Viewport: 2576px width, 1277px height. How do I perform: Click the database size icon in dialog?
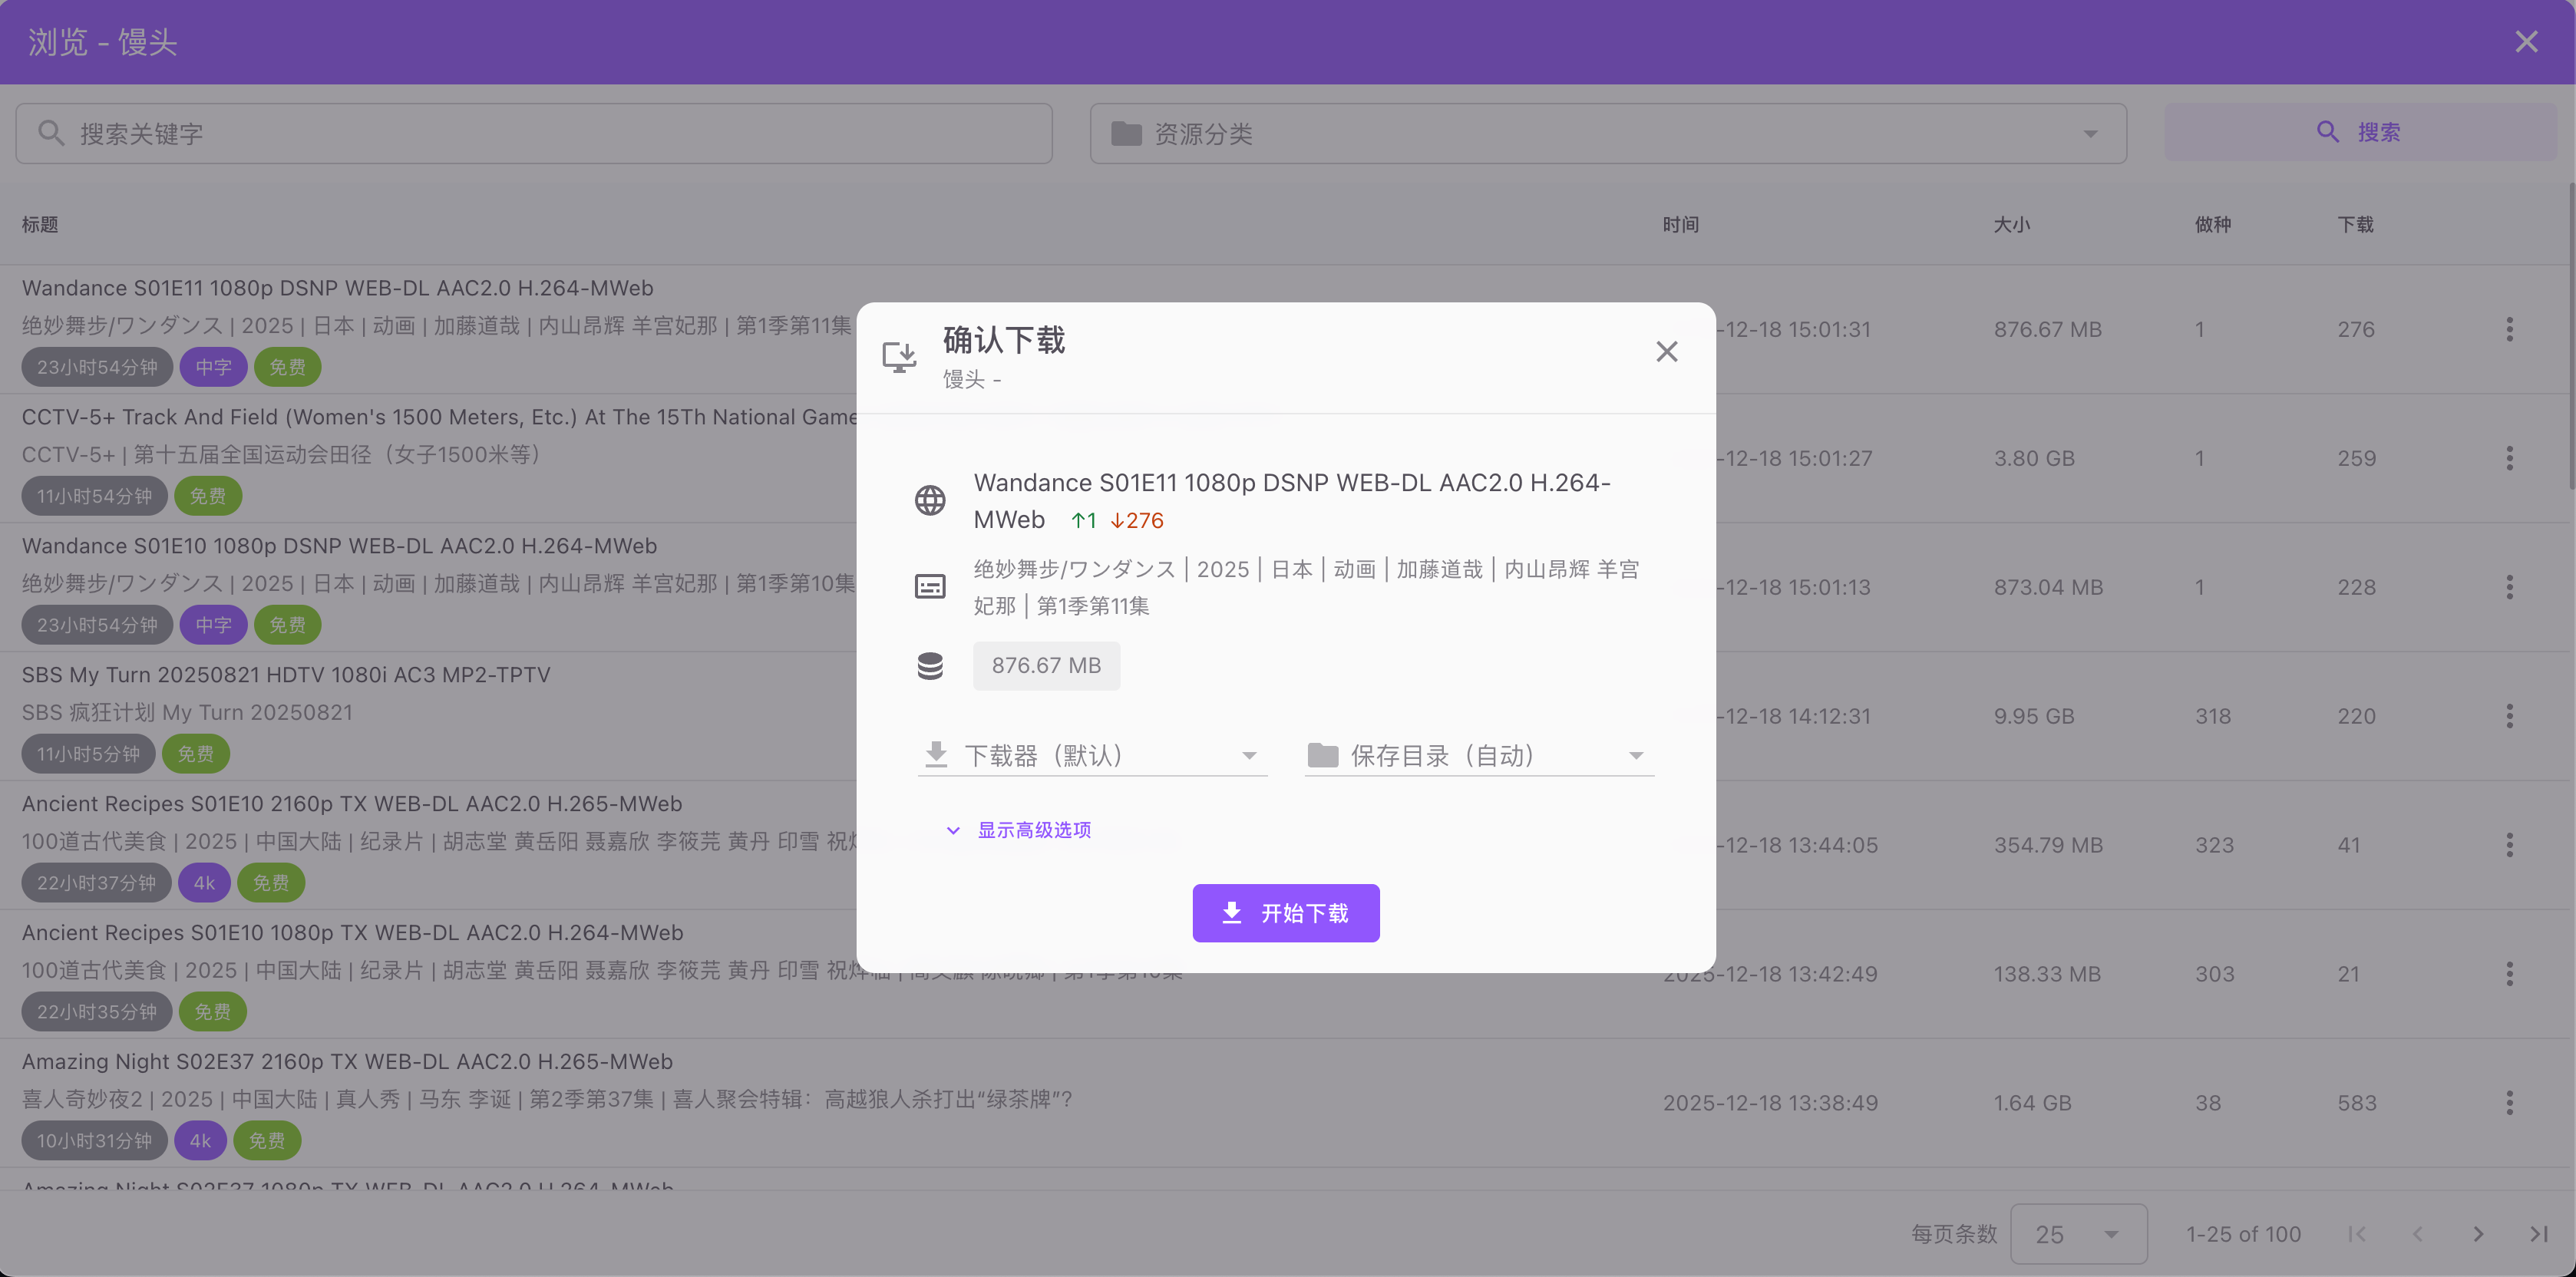tap(930, 666)
